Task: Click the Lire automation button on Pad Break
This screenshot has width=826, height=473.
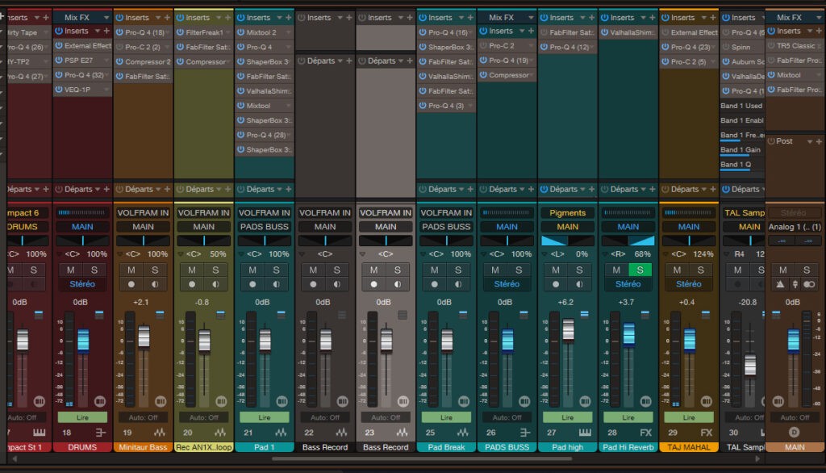Action: point(446,417)
